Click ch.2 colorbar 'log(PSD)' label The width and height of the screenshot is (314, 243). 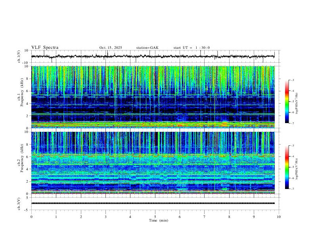297,169
